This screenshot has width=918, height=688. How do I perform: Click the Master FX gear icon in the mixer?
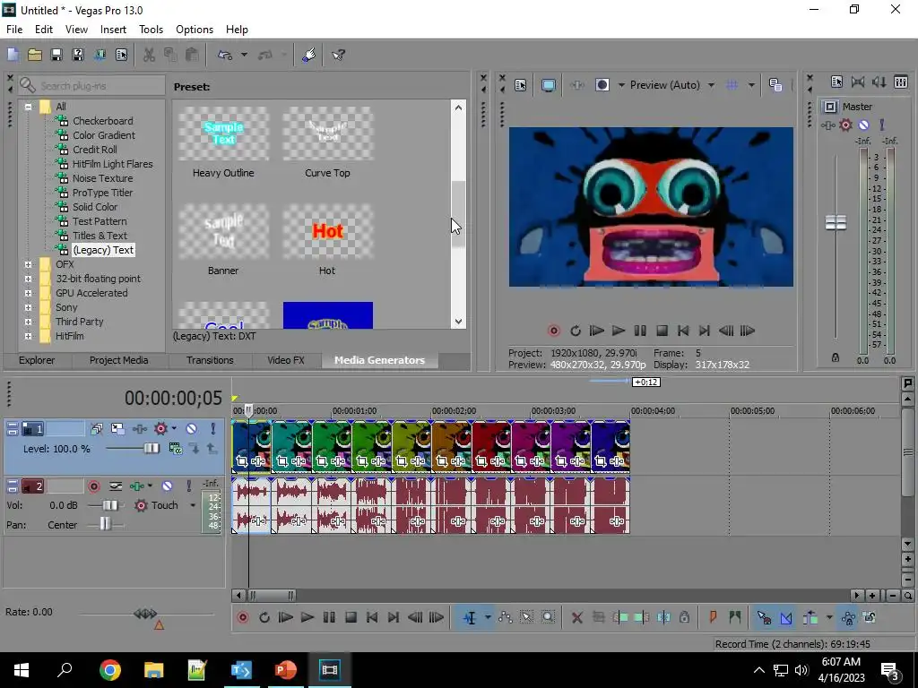pos(845,125)
